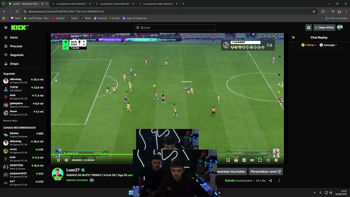The image size is (350, 197).
Task: Open the browser apps grid shortcut
Action: 4,18
